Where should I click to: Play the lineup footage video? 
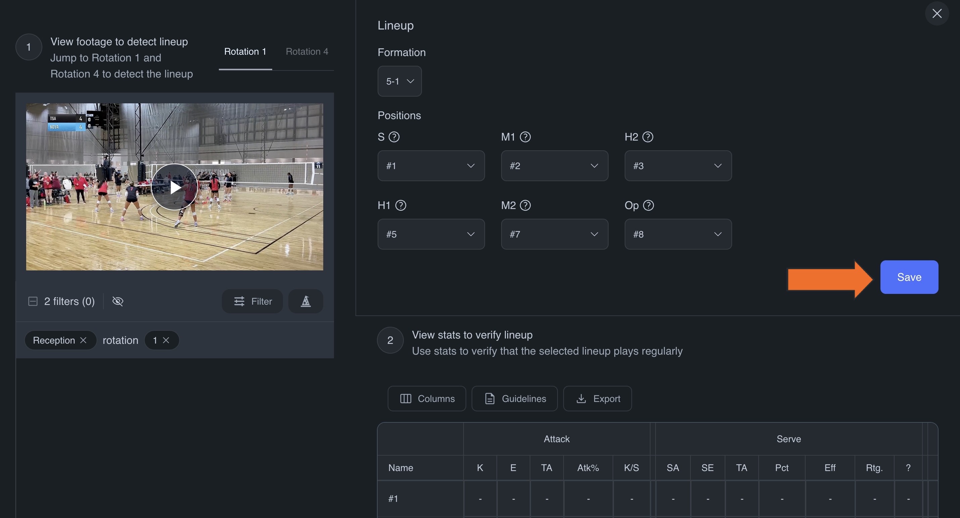(175, 187)
